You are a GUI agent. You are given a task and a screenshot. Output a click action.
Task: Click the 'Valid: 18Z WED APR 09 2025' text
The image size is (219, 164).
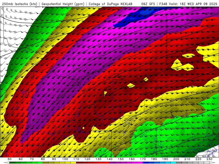pos(193,4)
